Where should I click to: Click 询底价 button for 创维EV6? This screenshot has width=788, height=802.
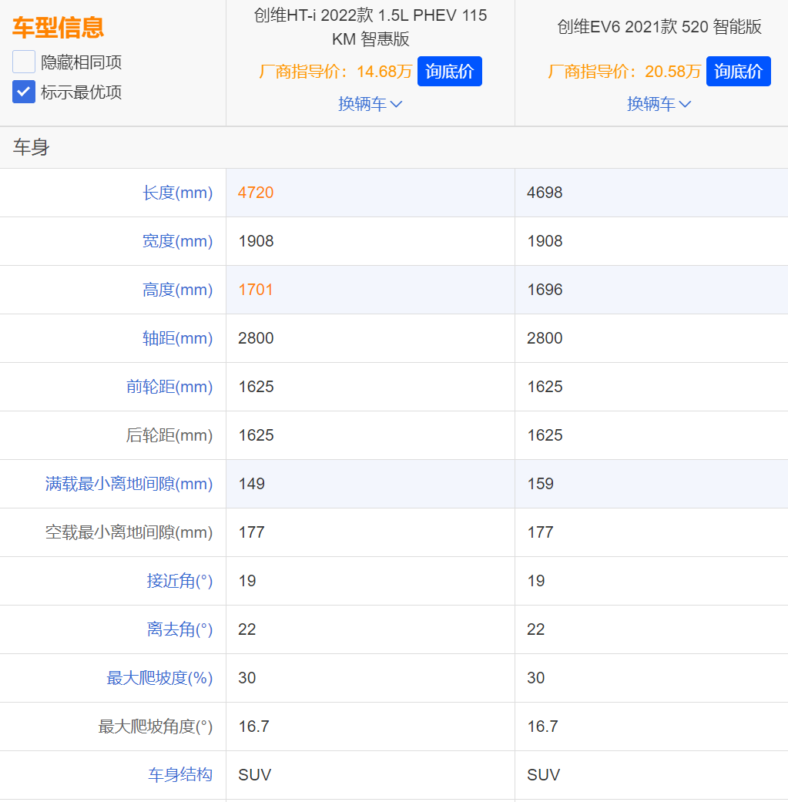(x=738, y=72)
